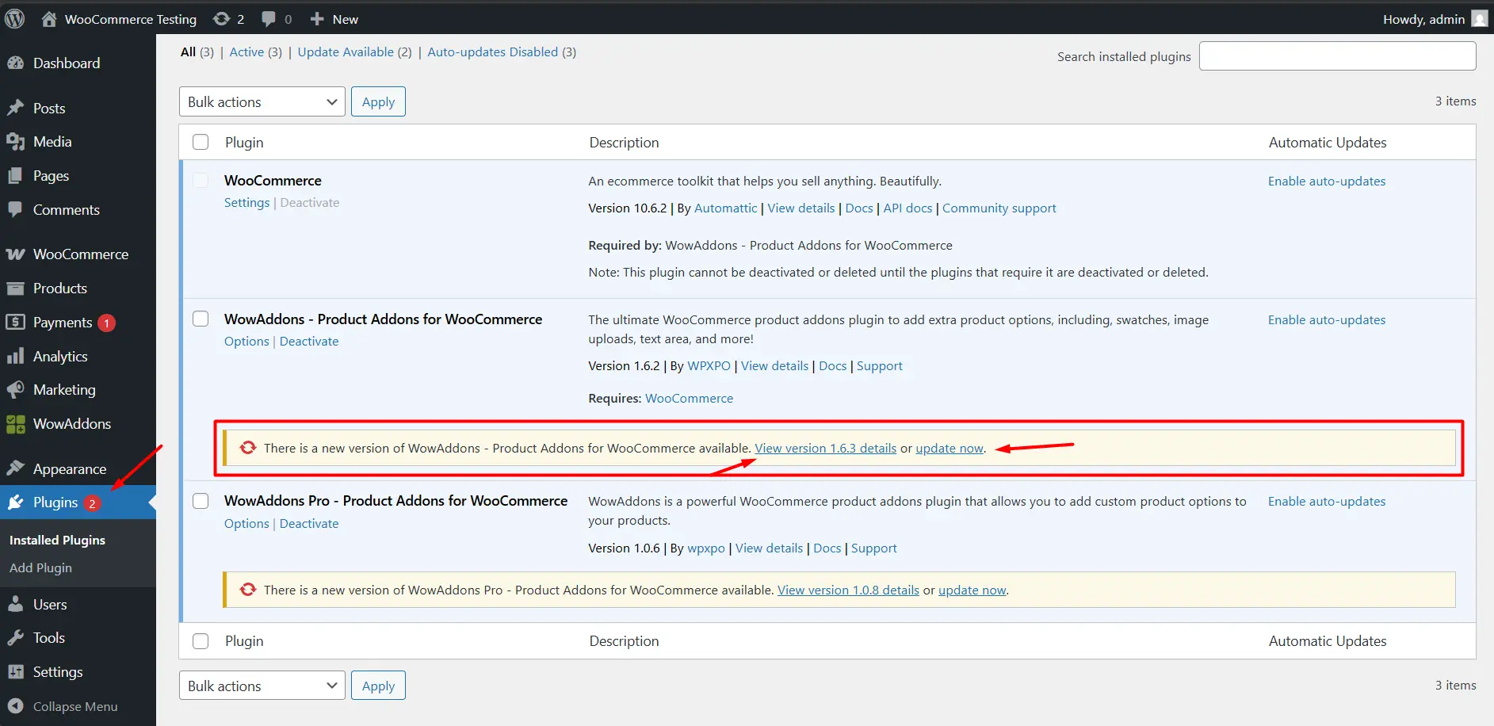The width and height of the screenshot is (1494, 726).
Task: Open the top Bulk actions dropdown
Action: click(261, 101)
